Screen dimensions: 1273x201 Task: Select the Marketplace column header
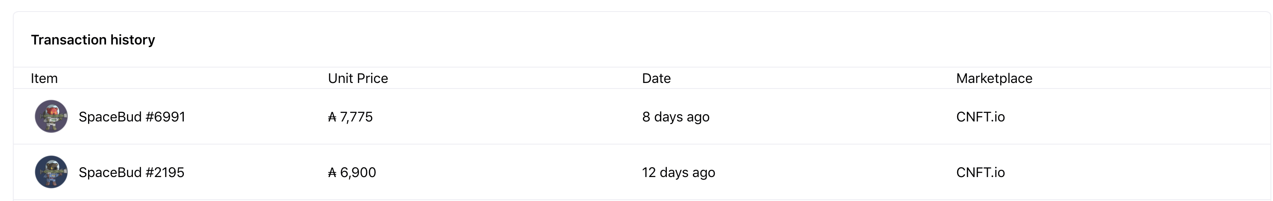coord(994,79)
